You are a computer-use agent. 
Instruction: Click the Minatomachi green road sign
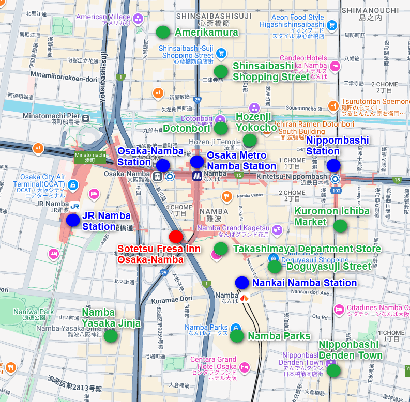pos(90,158)
